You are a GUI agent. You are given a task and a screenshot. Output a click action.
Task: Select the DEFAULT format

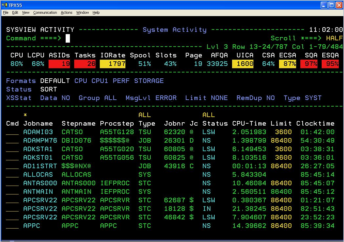(x=55, y=81)
